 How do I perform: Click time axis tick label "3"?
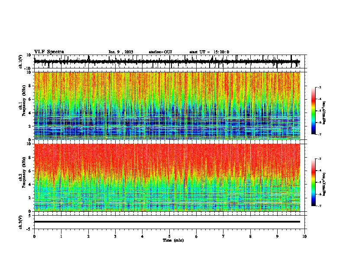[x=115, y=236]
